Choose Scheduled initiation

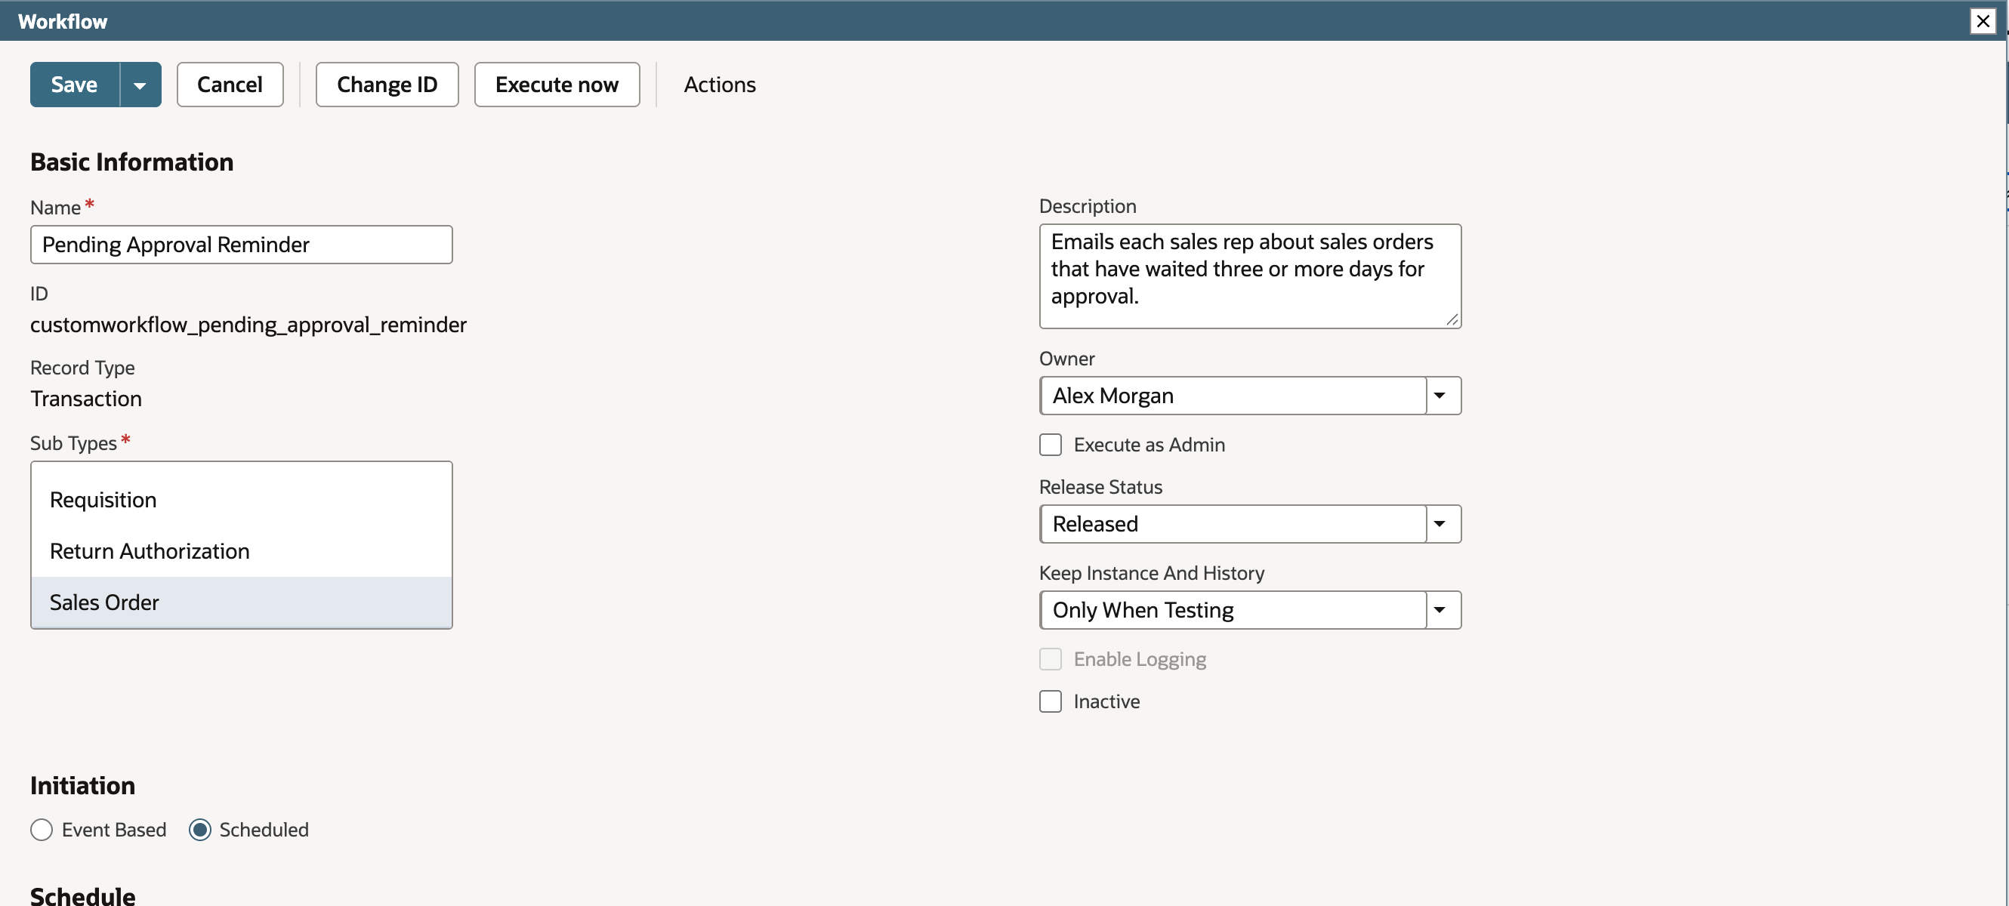[199, 830]
